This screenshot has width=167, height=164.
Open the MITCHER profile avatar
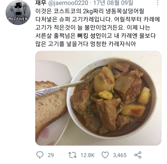coord(18,12)
